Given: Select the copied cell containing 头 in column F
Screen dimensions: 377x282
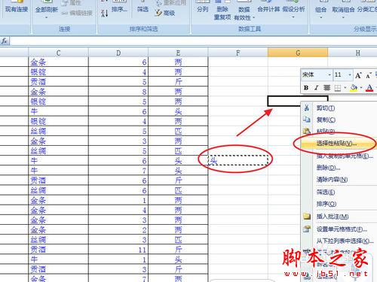Looking at the screenshot, I should click(x=238, y=160).
